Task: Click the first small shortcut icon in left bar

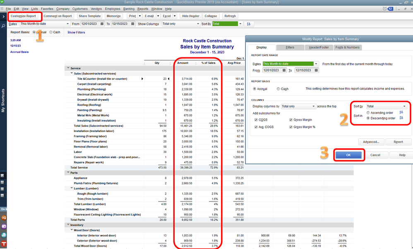Action: tap(2, 175)
